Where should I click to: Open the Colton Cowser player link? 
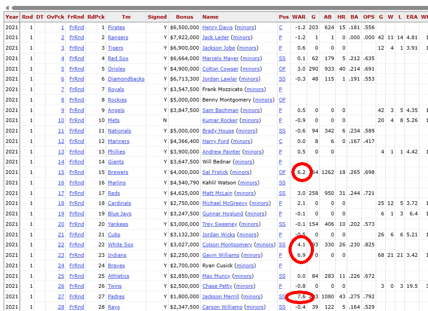(x=220, y=69)
